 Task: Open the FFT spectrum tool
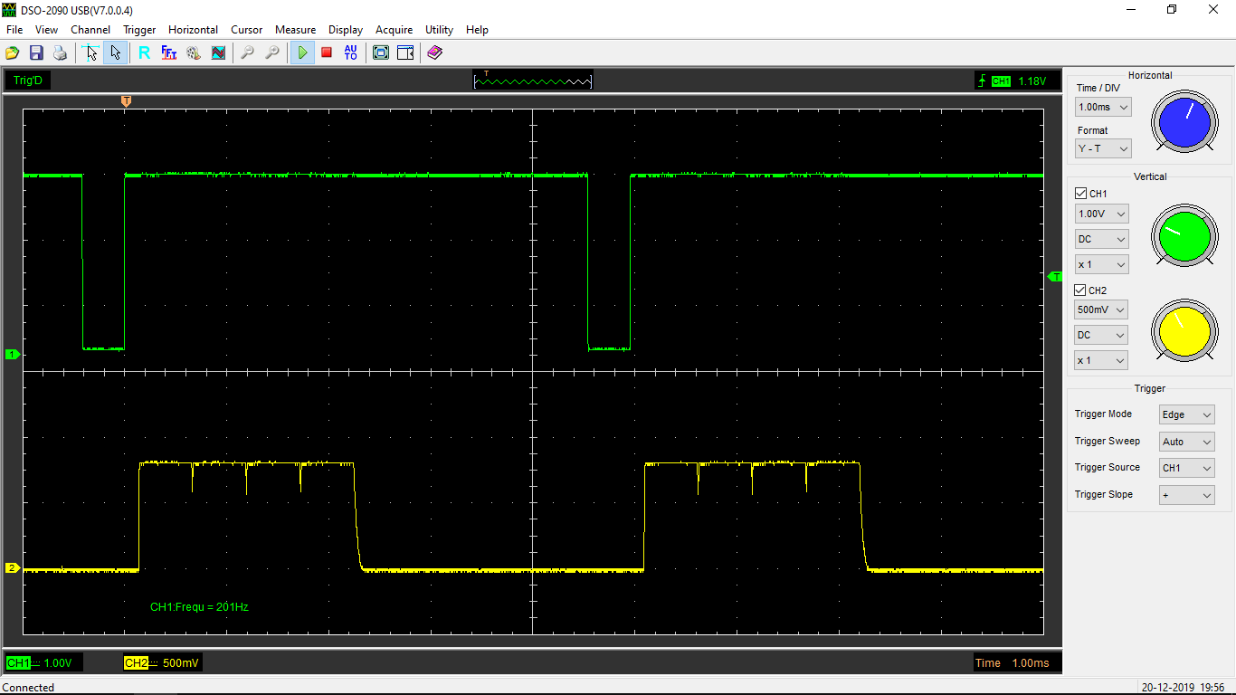169,53
